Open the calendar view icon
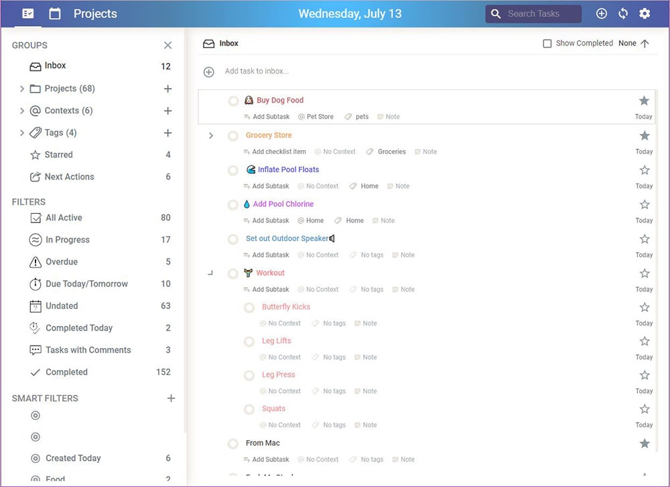The width and height of the screenshot is (670, 487). coord(55,13)
